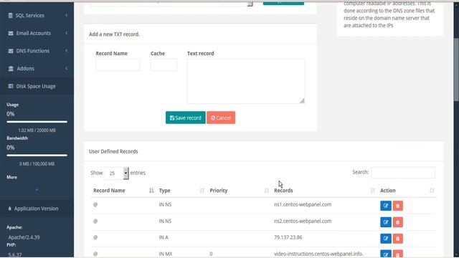The height and width of the screenshot is (258, 459).
Task: Click the Apache/2.4.39 version text
Action: (24, 237)
